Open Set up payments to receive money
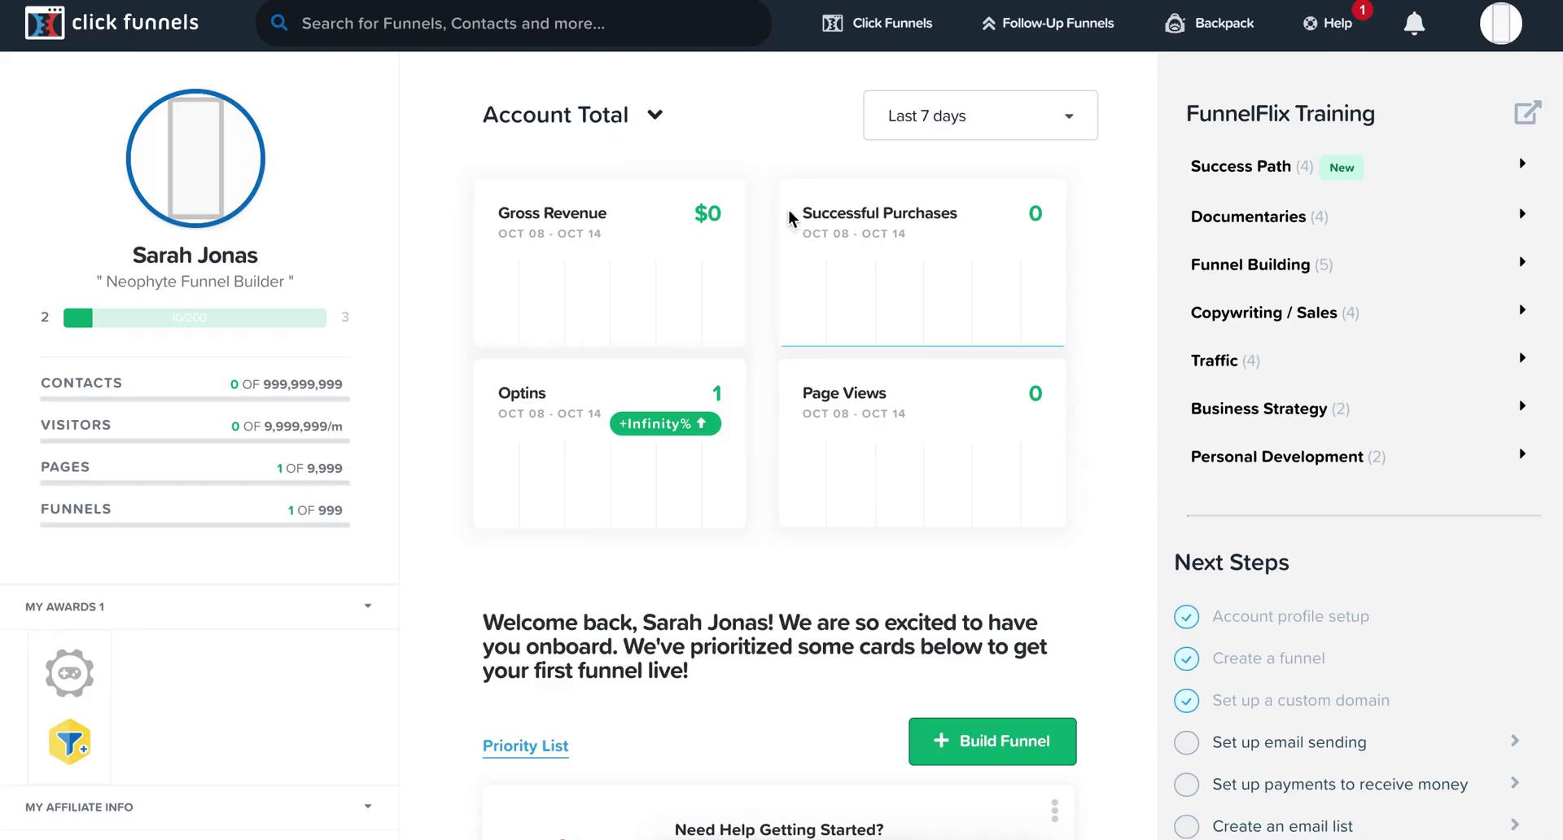 (1340, 784)
